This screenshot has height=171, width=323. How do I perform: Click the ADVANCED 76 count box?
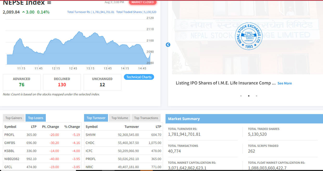coord(22,82)
